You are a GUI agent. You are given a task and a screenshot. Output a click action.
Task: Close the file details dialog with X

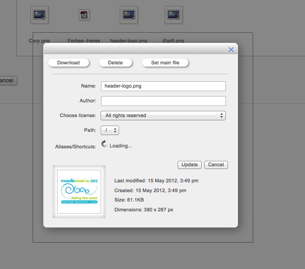(231, 50)
